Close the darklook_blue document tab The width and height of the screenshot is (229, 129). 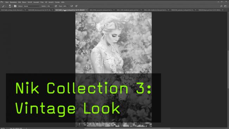click(x=168, y=10)
